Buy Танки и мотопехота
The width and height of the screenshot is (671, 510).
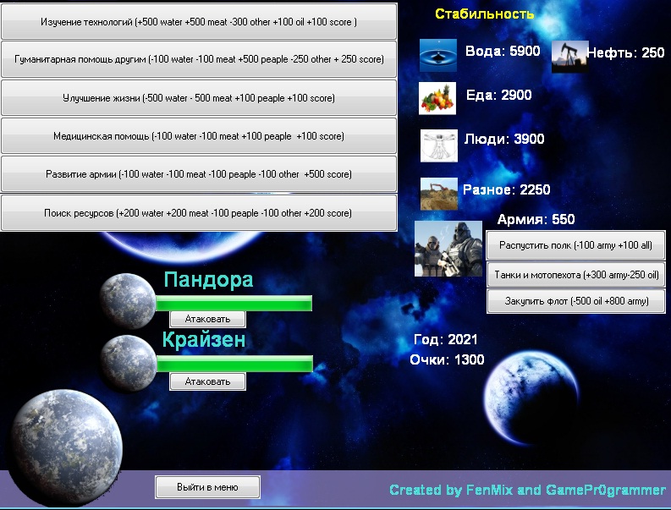[x=575, y=274]
